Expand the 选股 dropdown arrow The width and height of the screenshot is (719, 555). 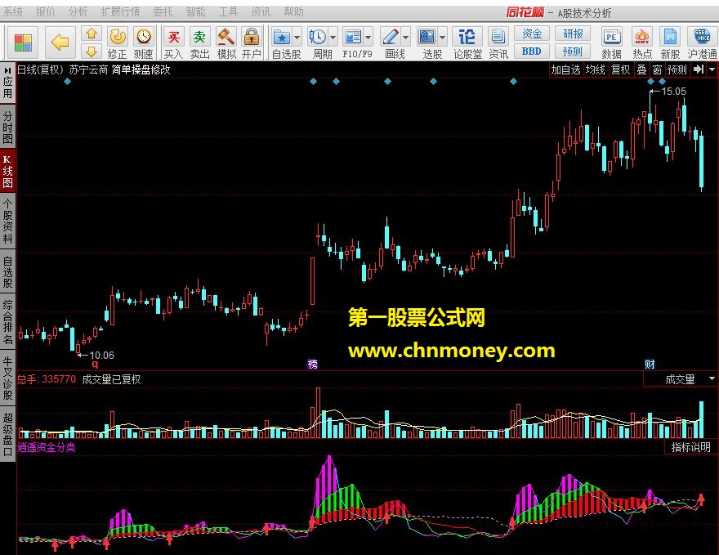(443, 37)
